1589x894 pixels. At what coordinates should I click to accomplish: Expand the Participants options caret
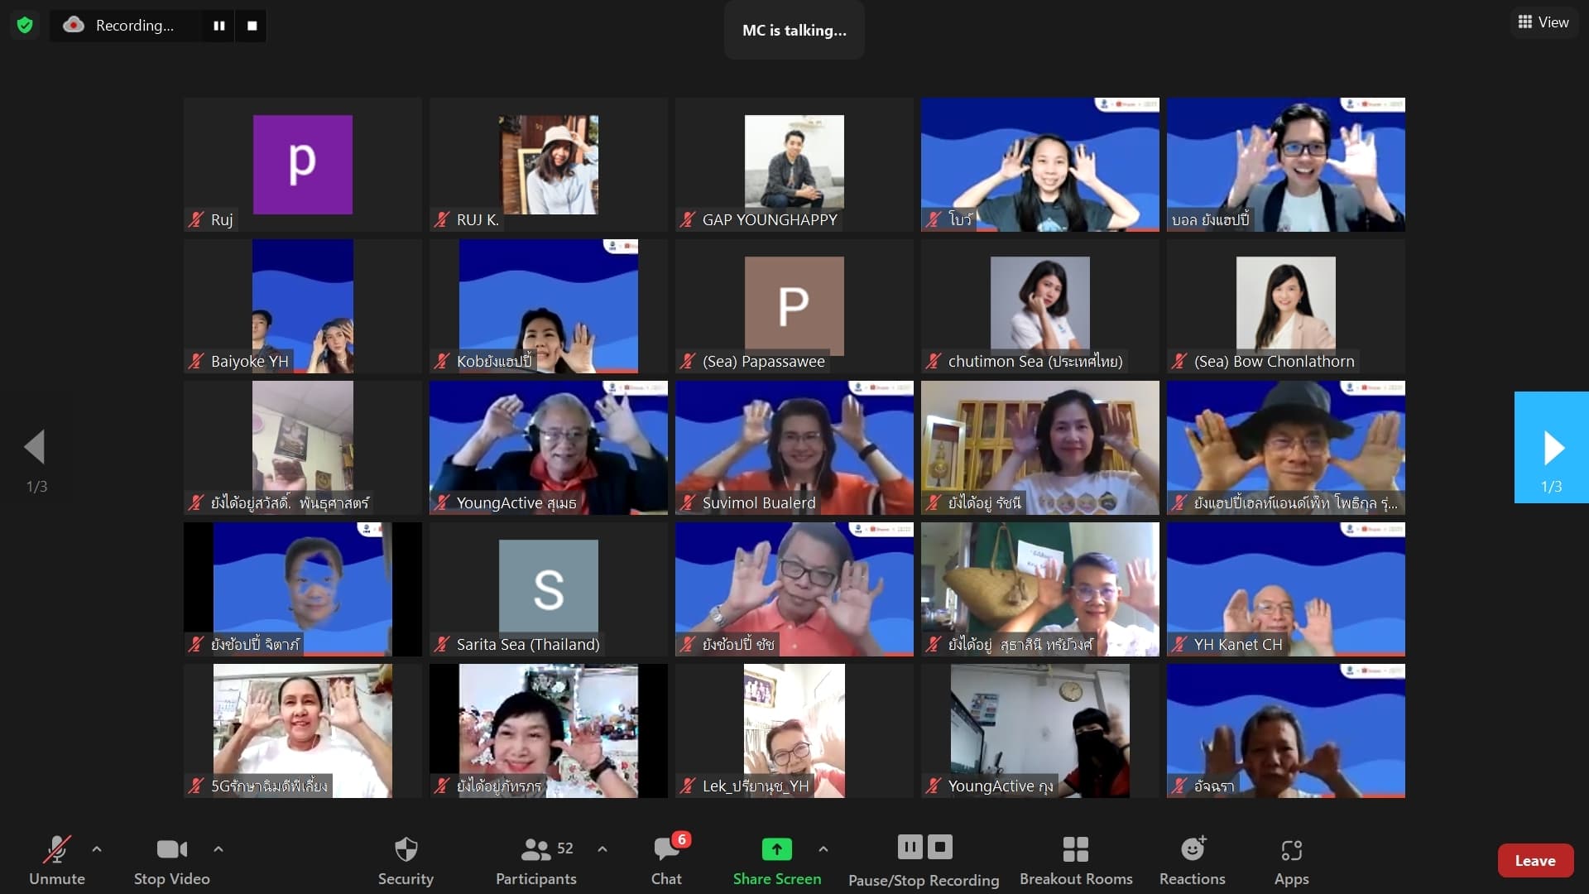click(x=602, y=848)
